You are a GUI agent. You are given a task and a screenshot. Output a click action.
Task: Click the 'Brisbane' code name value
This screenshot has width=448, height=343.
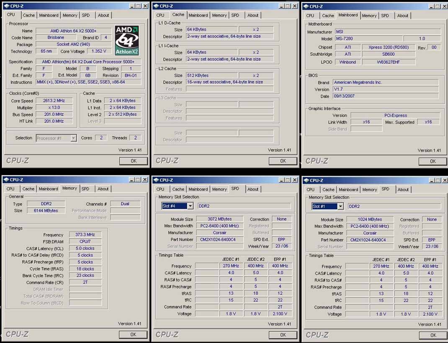(x=56, y=37)
